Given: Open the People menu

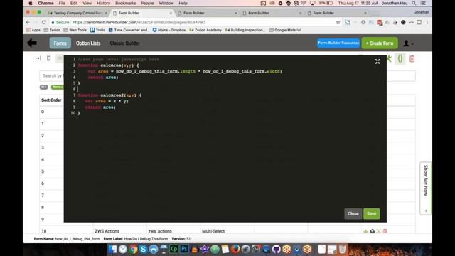Looking at the screenshot, I should click(147, 3).
